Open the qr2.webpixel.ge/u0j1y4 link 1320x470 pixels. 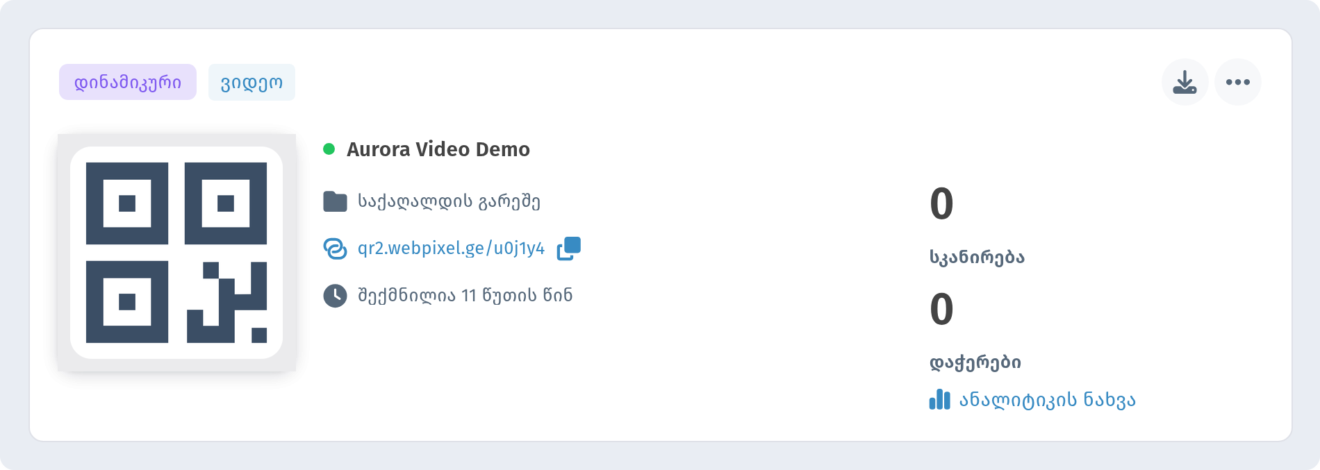pyautogui.click(x=451, y=249)
